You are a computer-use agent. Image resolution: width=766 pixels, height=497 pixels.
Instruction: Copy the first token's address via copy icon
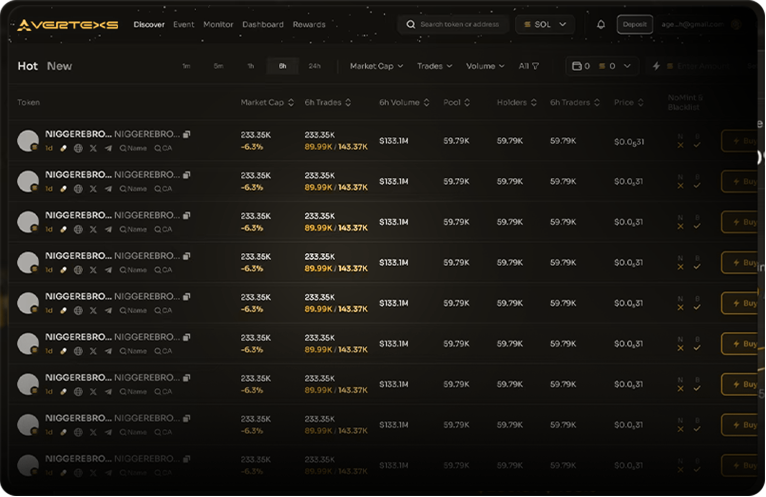[187, 135]
